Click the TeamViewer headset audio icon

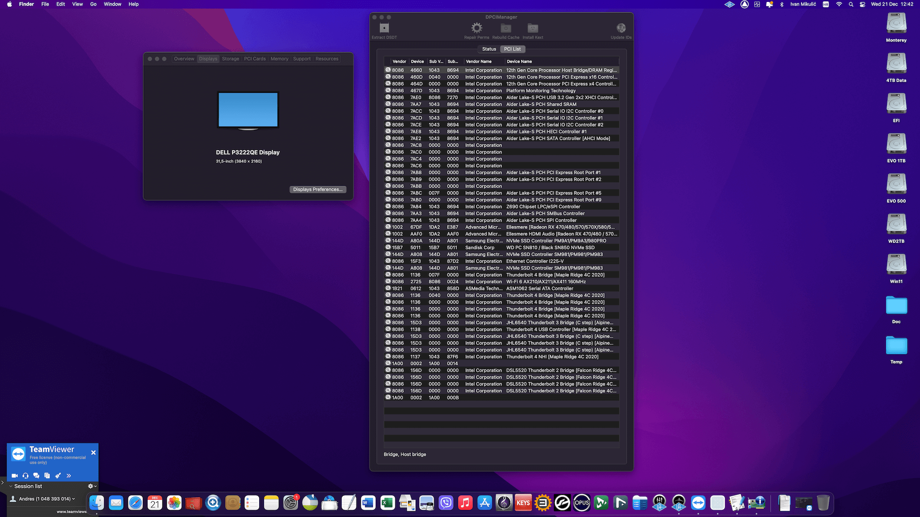(25, 476)
